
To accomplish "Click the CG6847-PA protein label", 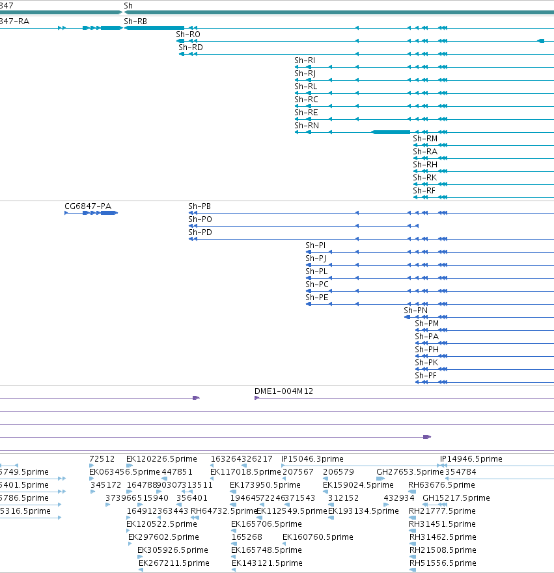I will [88, 206].
